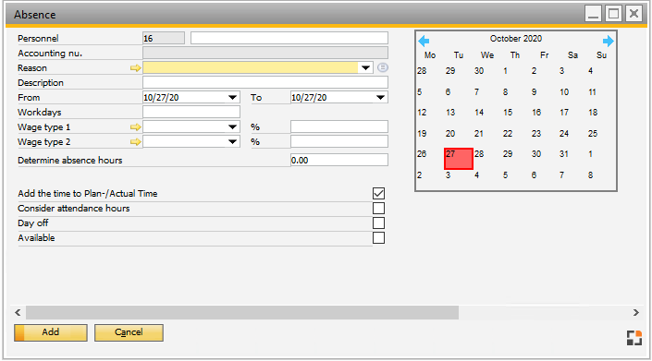The width and height of the screenshot is (652, 361).
Task: Click the scrollbar right arrow
Action: point(635,312)
